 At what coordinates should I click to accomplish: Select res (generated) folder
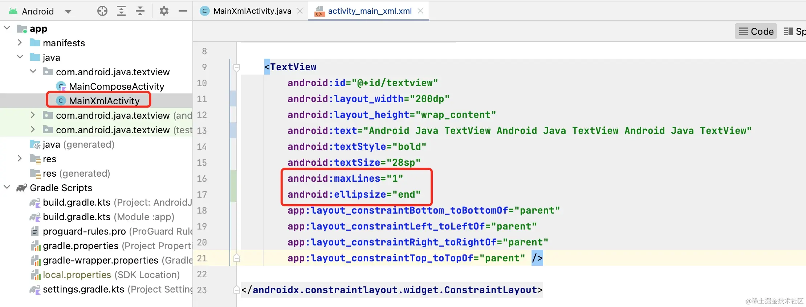[76, 173]
